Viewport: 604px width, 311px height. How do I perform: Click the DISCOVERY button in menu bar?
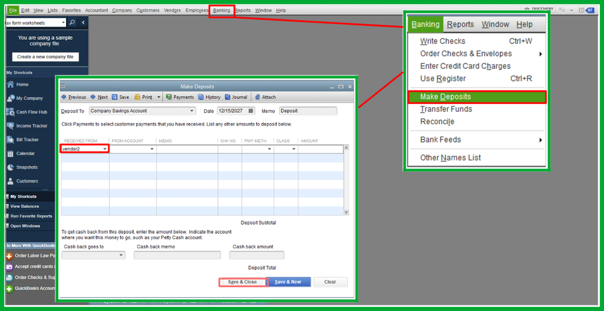[x=538, y=9]
